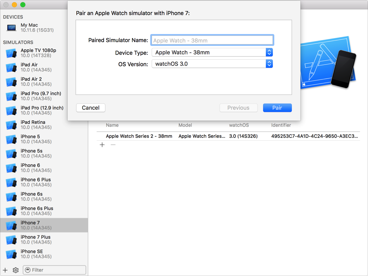Click the green zoom window button

pyautogui.click(x=23, y=5)
